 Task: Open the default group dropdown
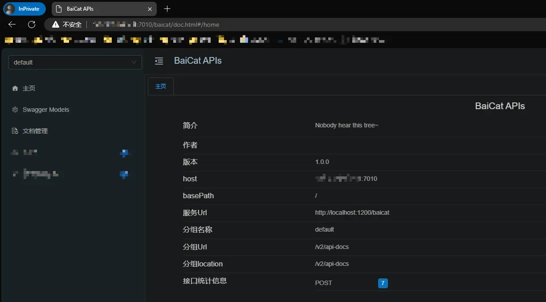(x=71, y=62)
